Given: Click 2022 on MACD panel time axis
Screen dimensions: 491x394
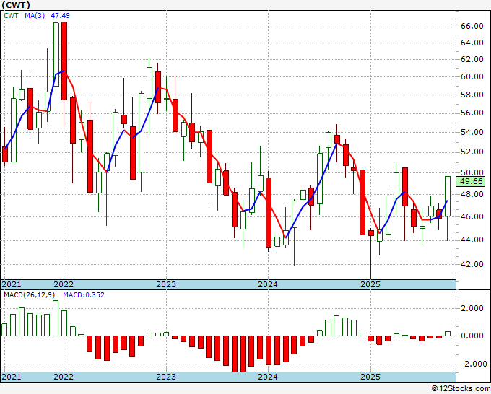Looking at the screenshot, I should pyautogui.click(x=64, y=377).
